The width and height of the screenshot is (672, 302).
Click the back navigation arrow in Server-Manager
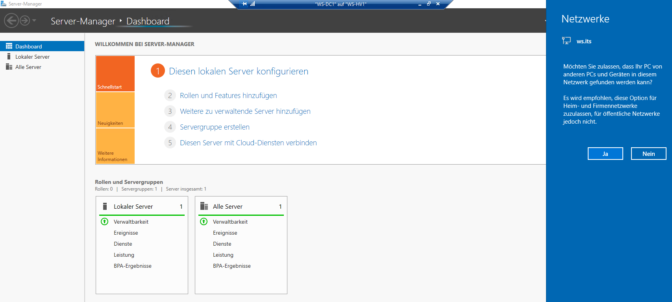[x=11, y=20]
